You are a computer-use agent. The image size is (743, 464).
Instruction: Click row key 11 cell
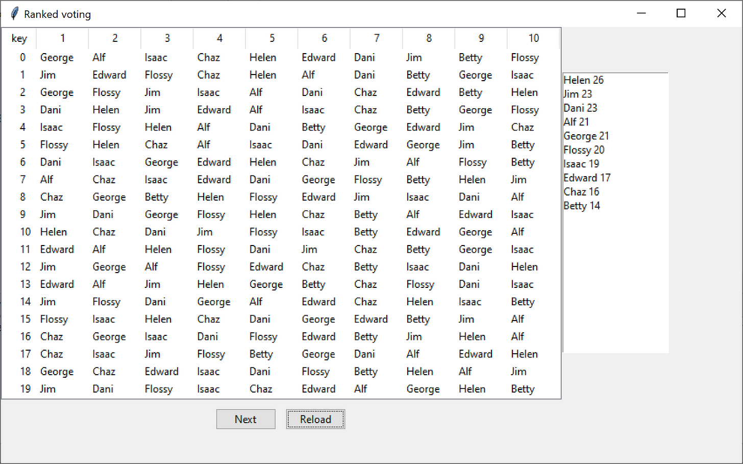click(25, 249)
